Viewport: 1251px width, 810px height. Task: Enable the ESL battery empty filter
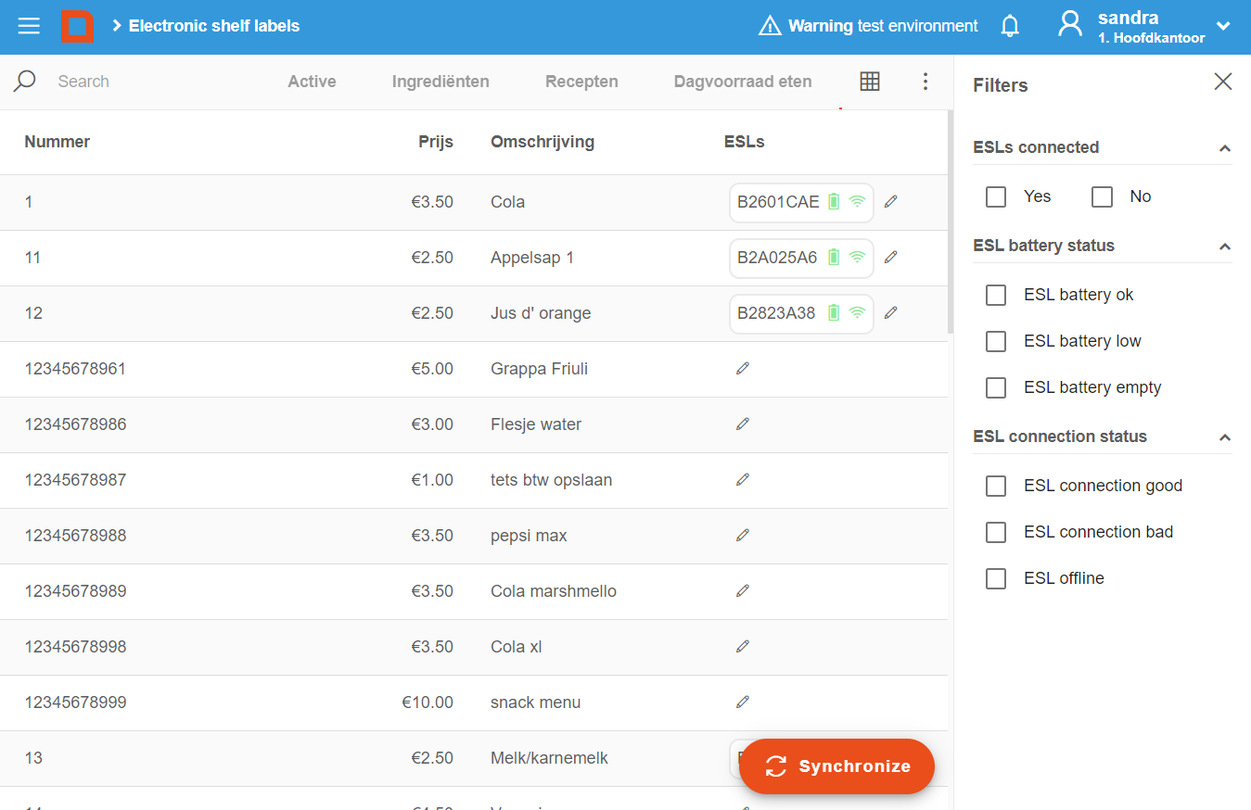pos(996,387)
